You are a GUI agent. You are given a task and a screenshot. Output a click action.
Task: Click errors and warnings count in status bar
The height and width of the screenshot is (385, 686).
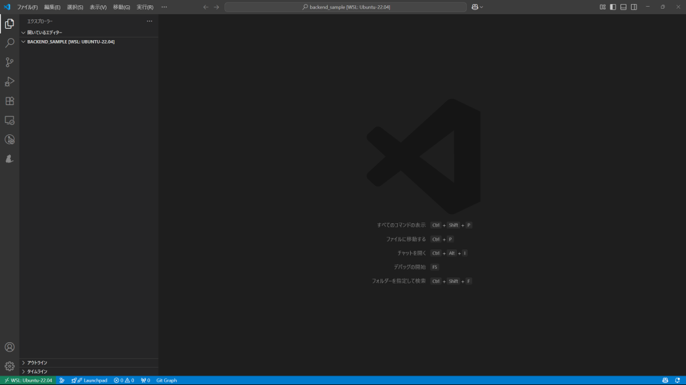point(124,380)
